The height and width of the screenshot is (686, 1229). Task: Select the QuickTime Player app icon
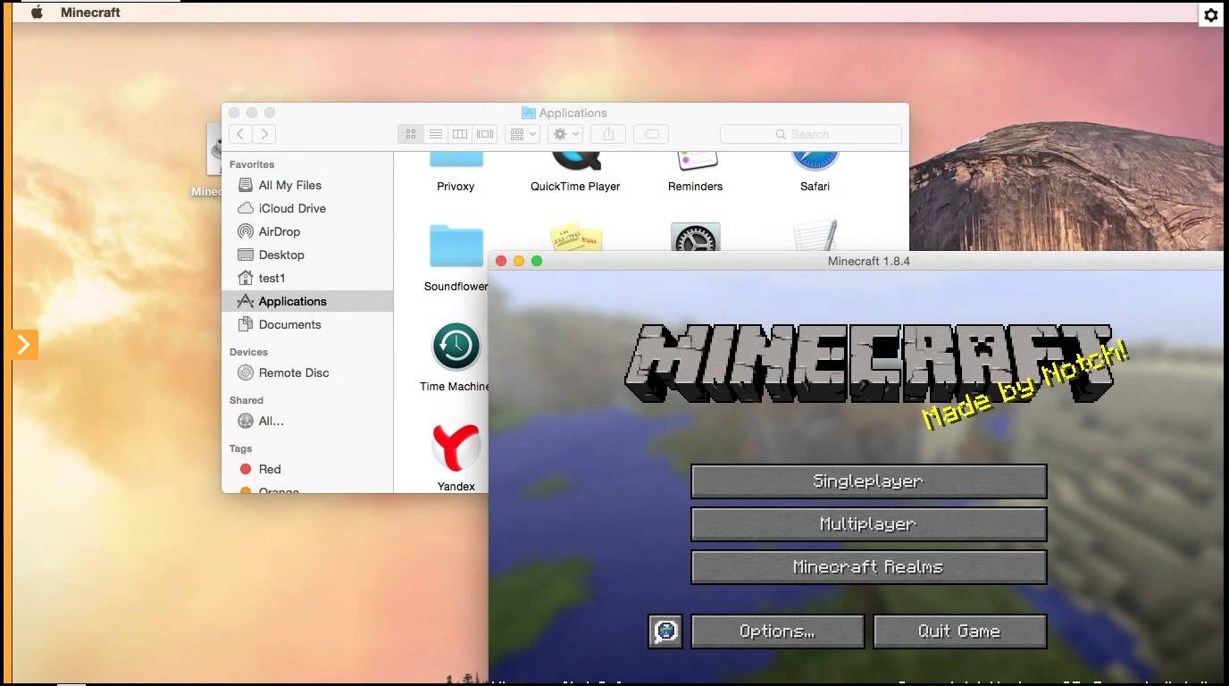click(575, 161)
